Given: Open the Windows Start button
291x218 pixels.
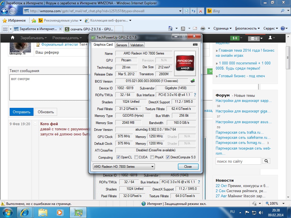Looking at the screenshot, I should [7, 212].
